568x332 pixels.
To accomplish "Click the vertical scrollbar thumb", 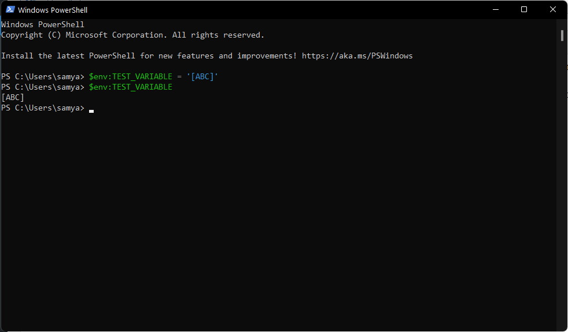I will (562, 35).
